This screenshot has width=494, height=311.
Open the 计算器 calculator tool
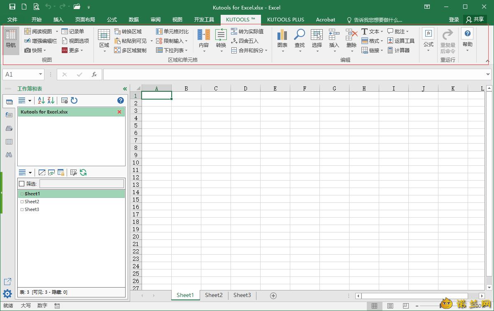pos(398,50)
